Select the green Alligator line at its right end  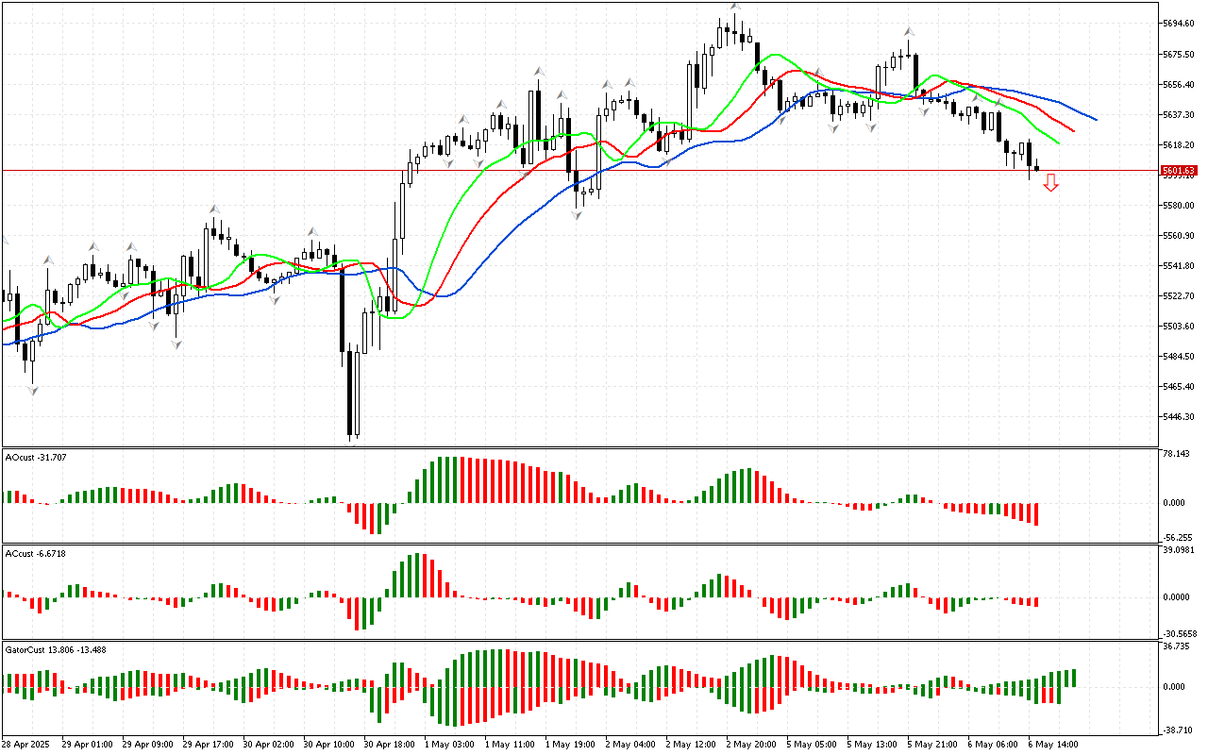point(1056,143)
